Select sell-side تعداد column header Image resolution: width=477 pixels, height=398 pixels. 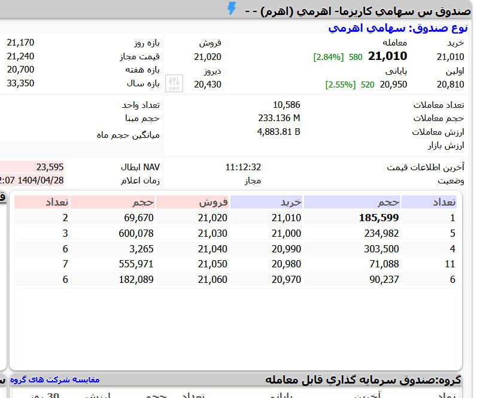[x=42, y=203]
